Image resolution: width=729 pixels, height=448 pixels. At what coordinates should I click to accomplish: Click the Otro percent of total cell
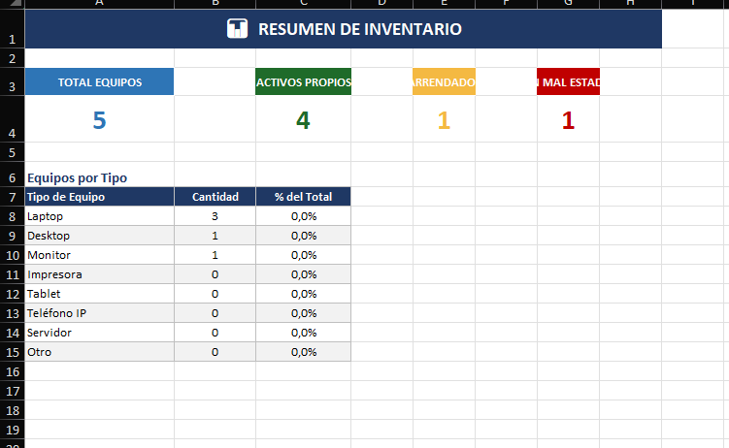(x=303, y=352)
